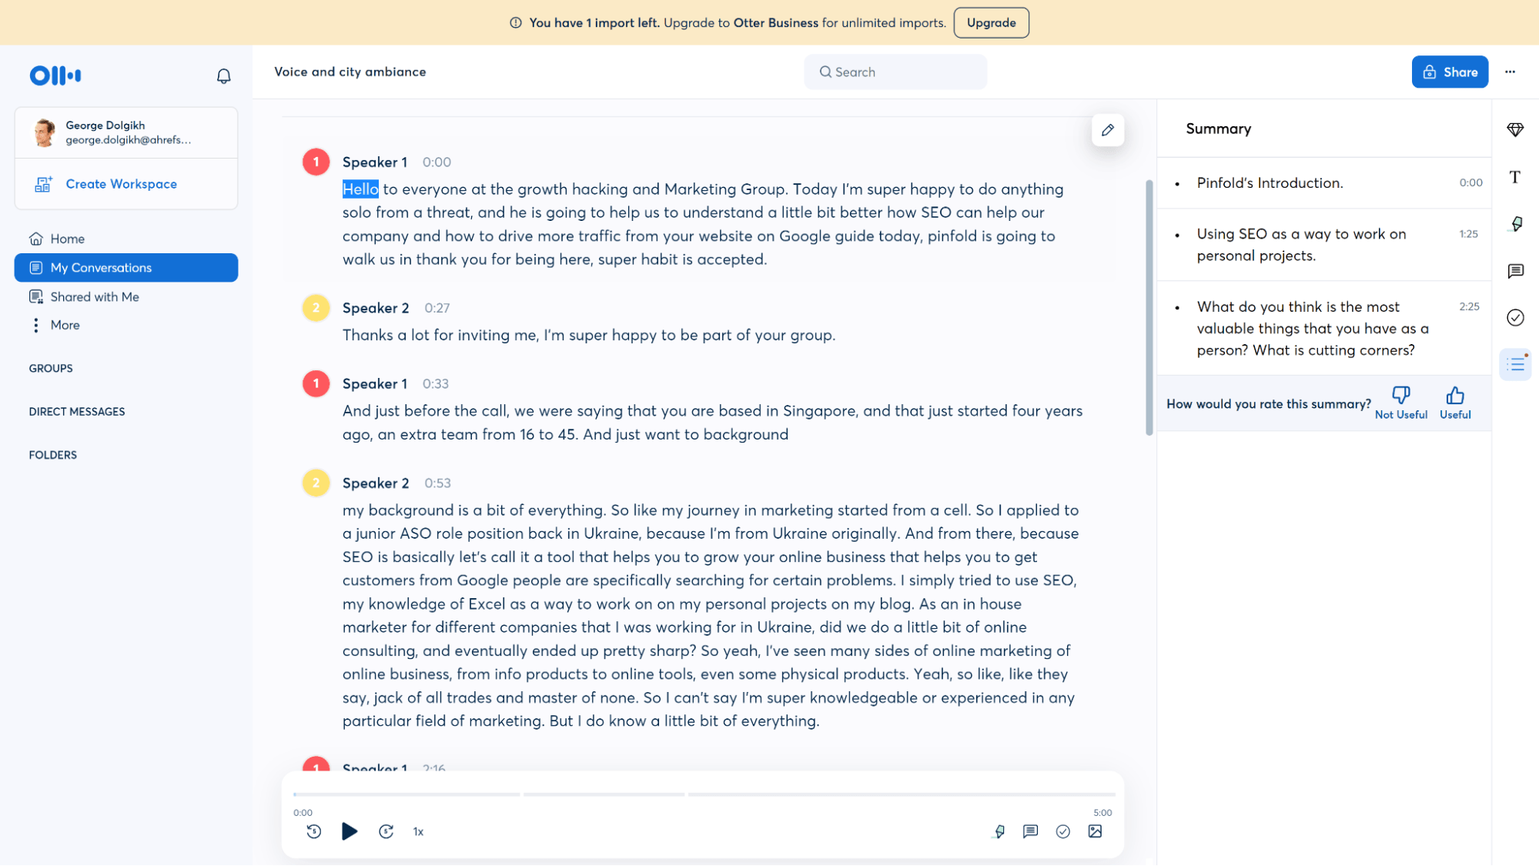Click the Share button top right

(1450, 72)
